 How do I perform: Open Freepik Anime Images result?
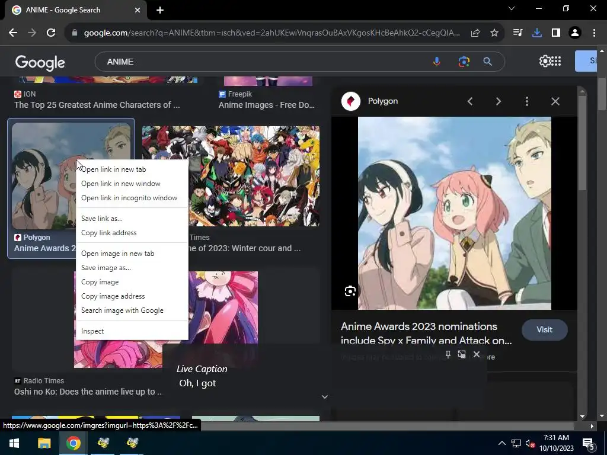click(x=267, y=105)
